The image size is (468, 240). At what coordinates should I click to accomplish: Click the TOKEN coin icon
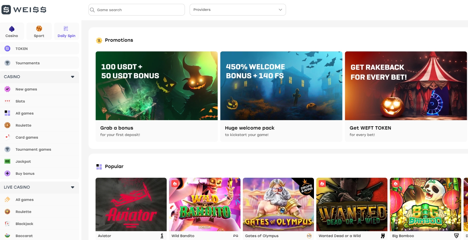click(7, 48)
